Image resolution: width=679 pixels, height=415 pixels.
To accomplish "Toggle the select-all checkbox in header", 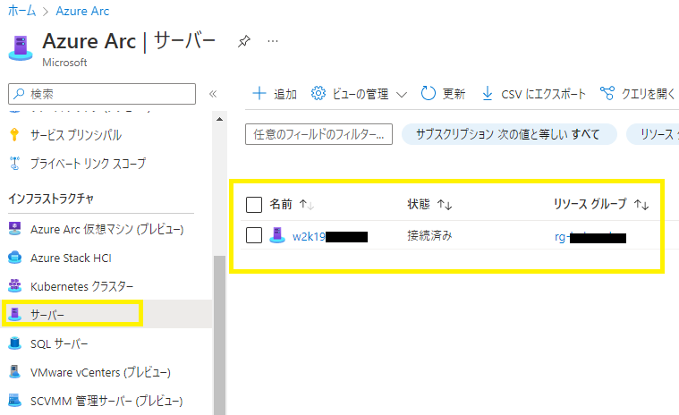I will (x=254, y=205).
